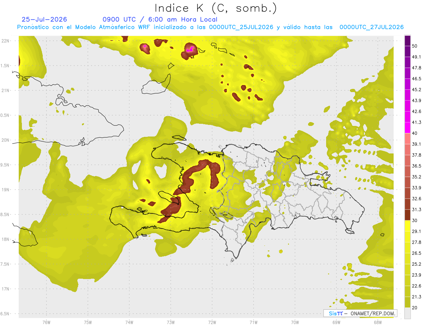Click the colorbar value '42.6'

[416, 111]
